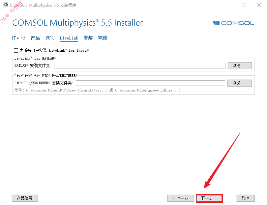Click the example path text for Pro/ENGINEER
Image resolution: width=267 pixels, height=205 pixels.
97,90
